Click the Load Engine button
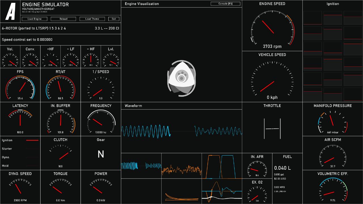 (35, 19)
